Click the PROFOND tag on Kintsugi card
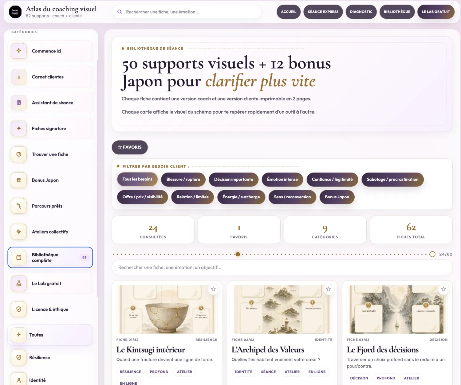The height and width of the screenshot is (385, 461). (159, 372)
